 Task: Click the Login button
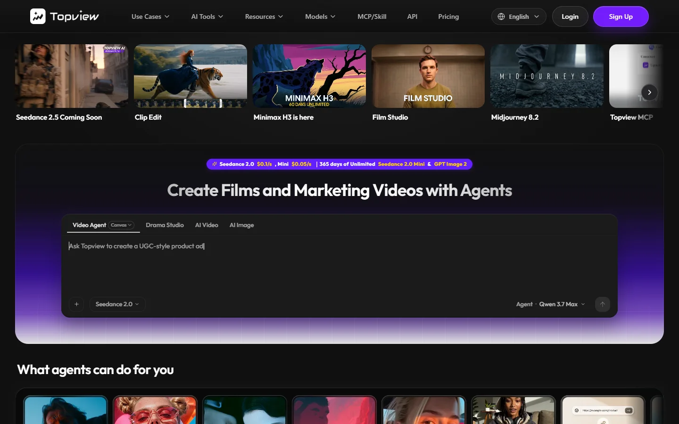point(570,16)
